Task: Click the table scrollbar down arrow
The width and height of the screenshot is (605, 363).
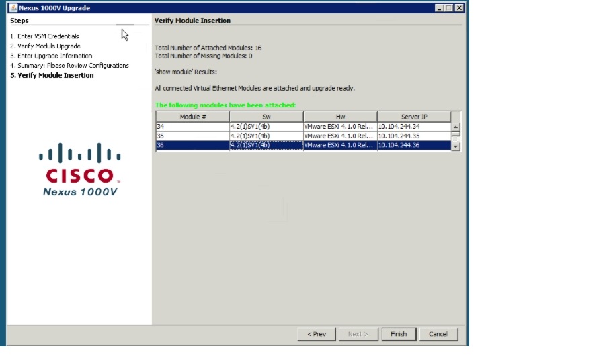Action: coord(456,146)
